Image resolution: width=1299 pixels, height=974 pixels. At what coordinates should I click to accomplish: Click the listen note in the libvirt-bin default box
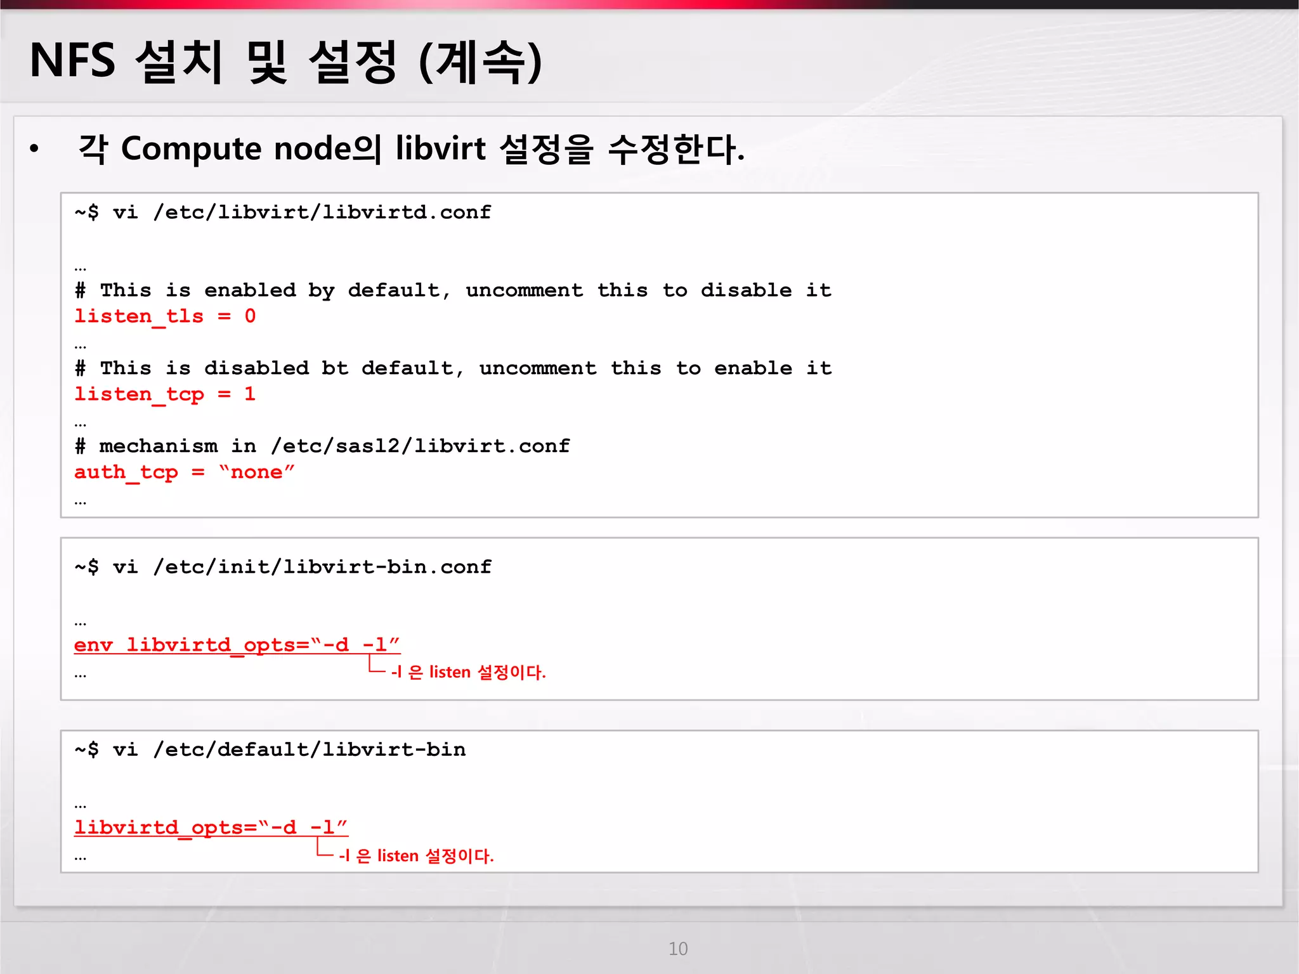click(x=416, y=856)
